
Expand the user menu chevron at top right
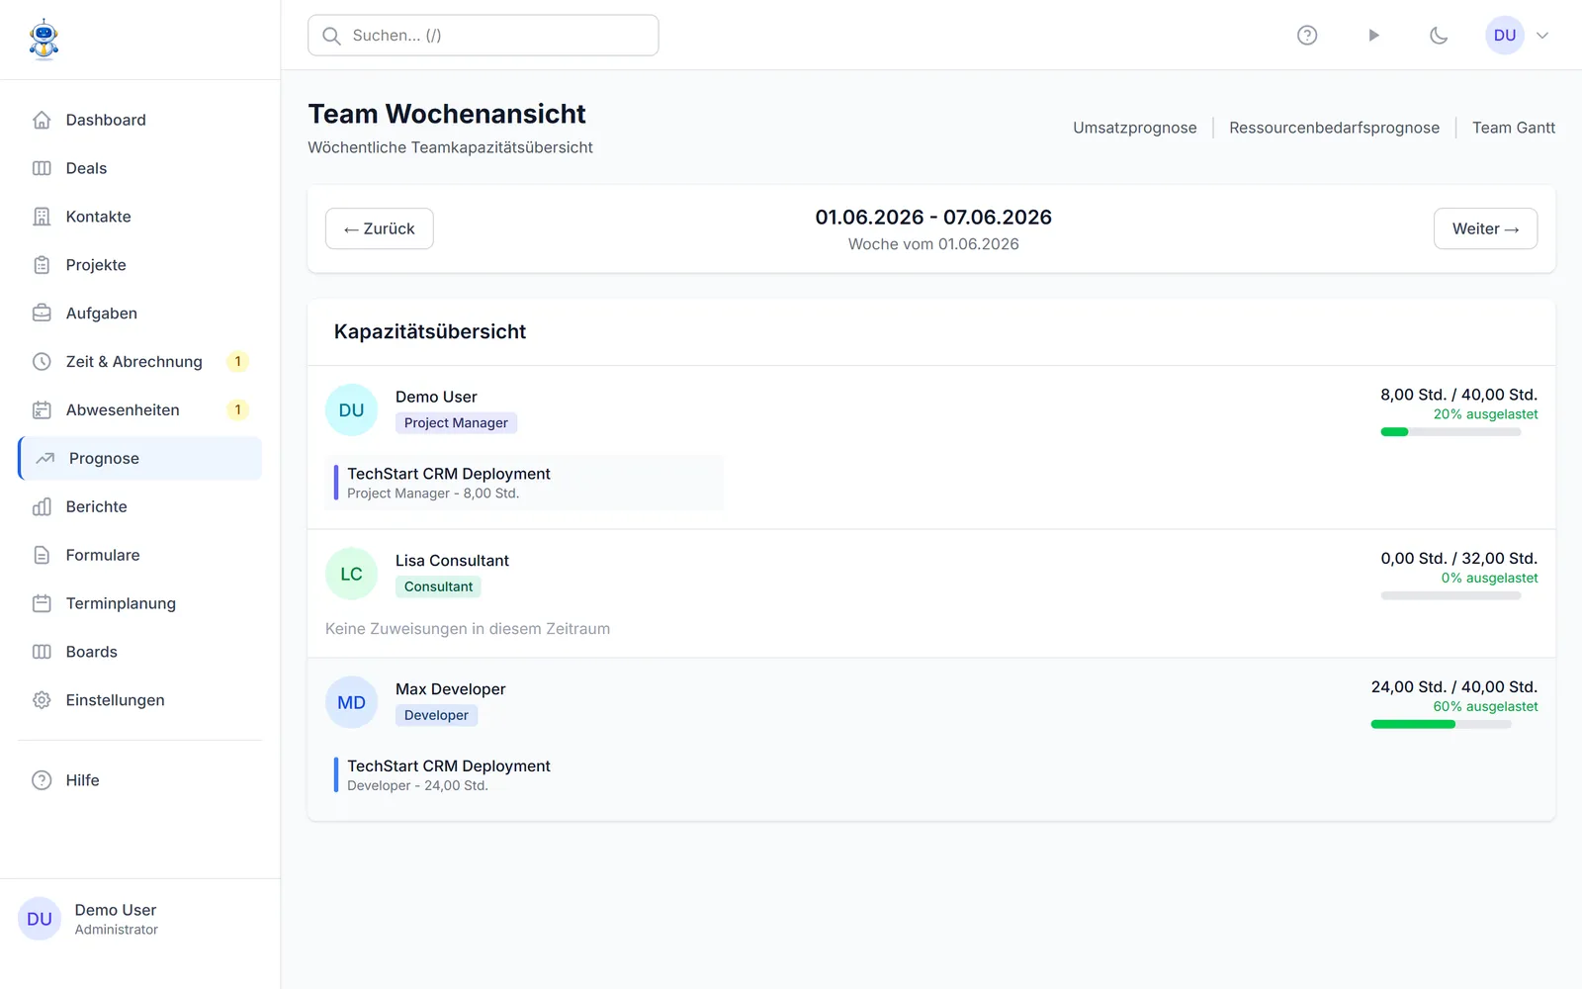coord(1542,36)
